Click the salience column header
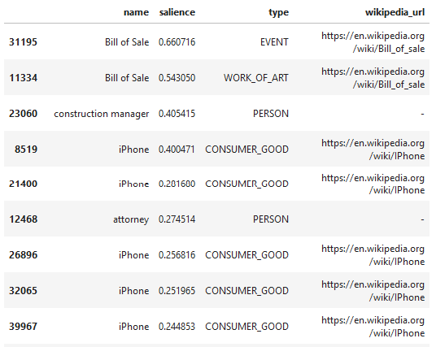The width and height of the screenshot is (436, 347). coord(177,12)
